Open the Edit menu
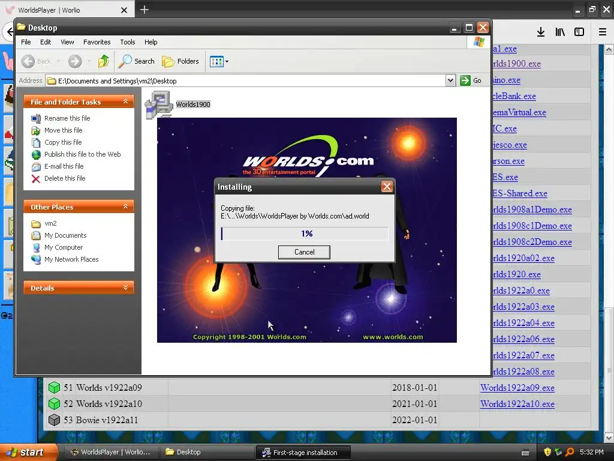 click(x=46, y=42)
